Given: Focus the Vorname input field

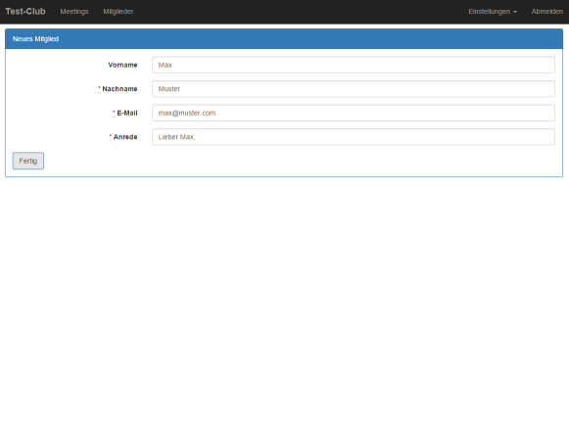Looking at the screenshot, I should pos(354,65).
